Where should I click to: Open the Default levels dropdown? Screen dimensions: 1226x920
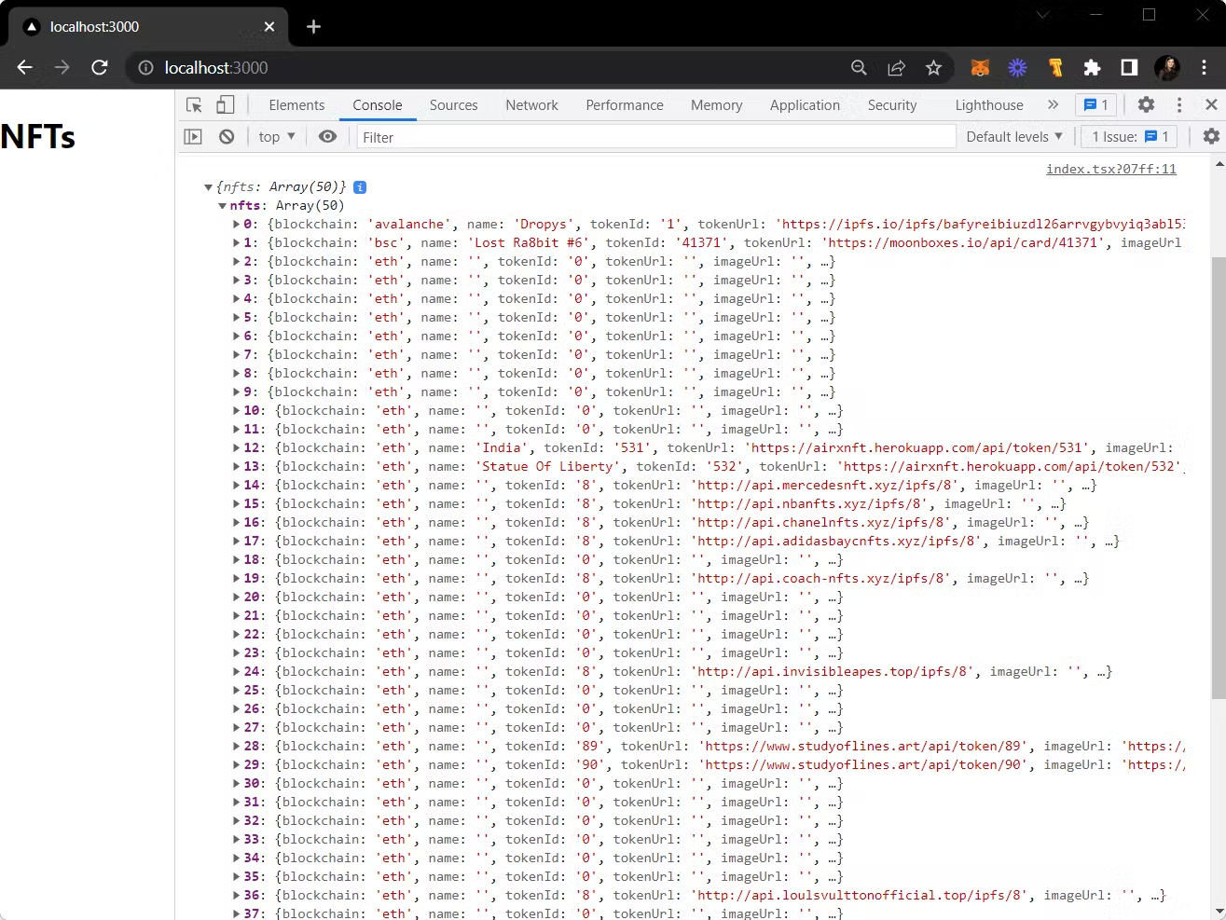(x=1013, y=137)
